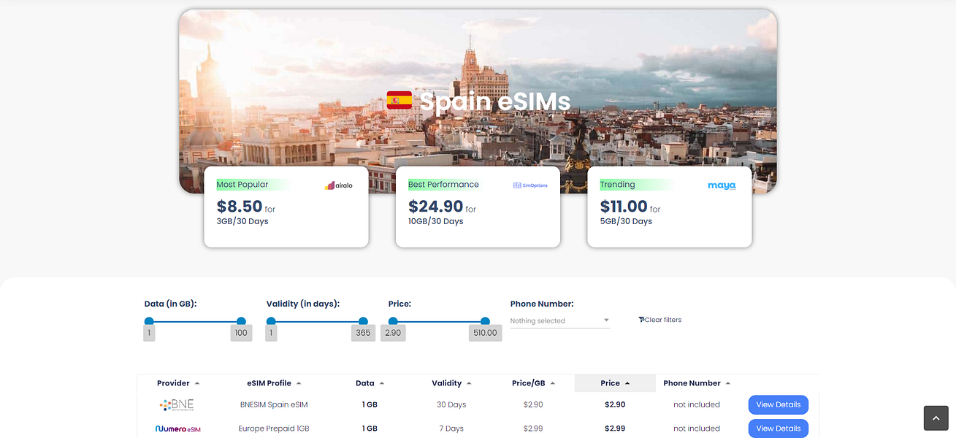
Task: Click the Most Popular label
Action: (x=242, y=185)
